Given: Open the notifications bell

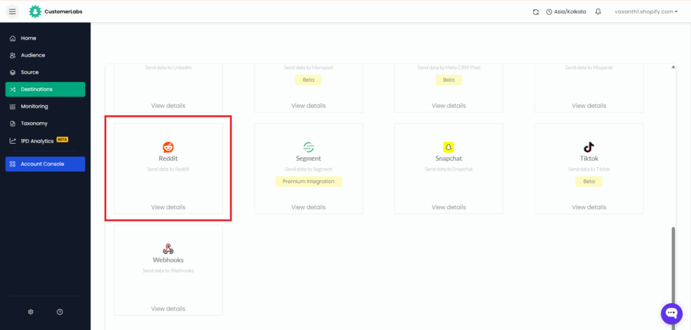Looking at the screenshot, I should click(x=598, y=12).
